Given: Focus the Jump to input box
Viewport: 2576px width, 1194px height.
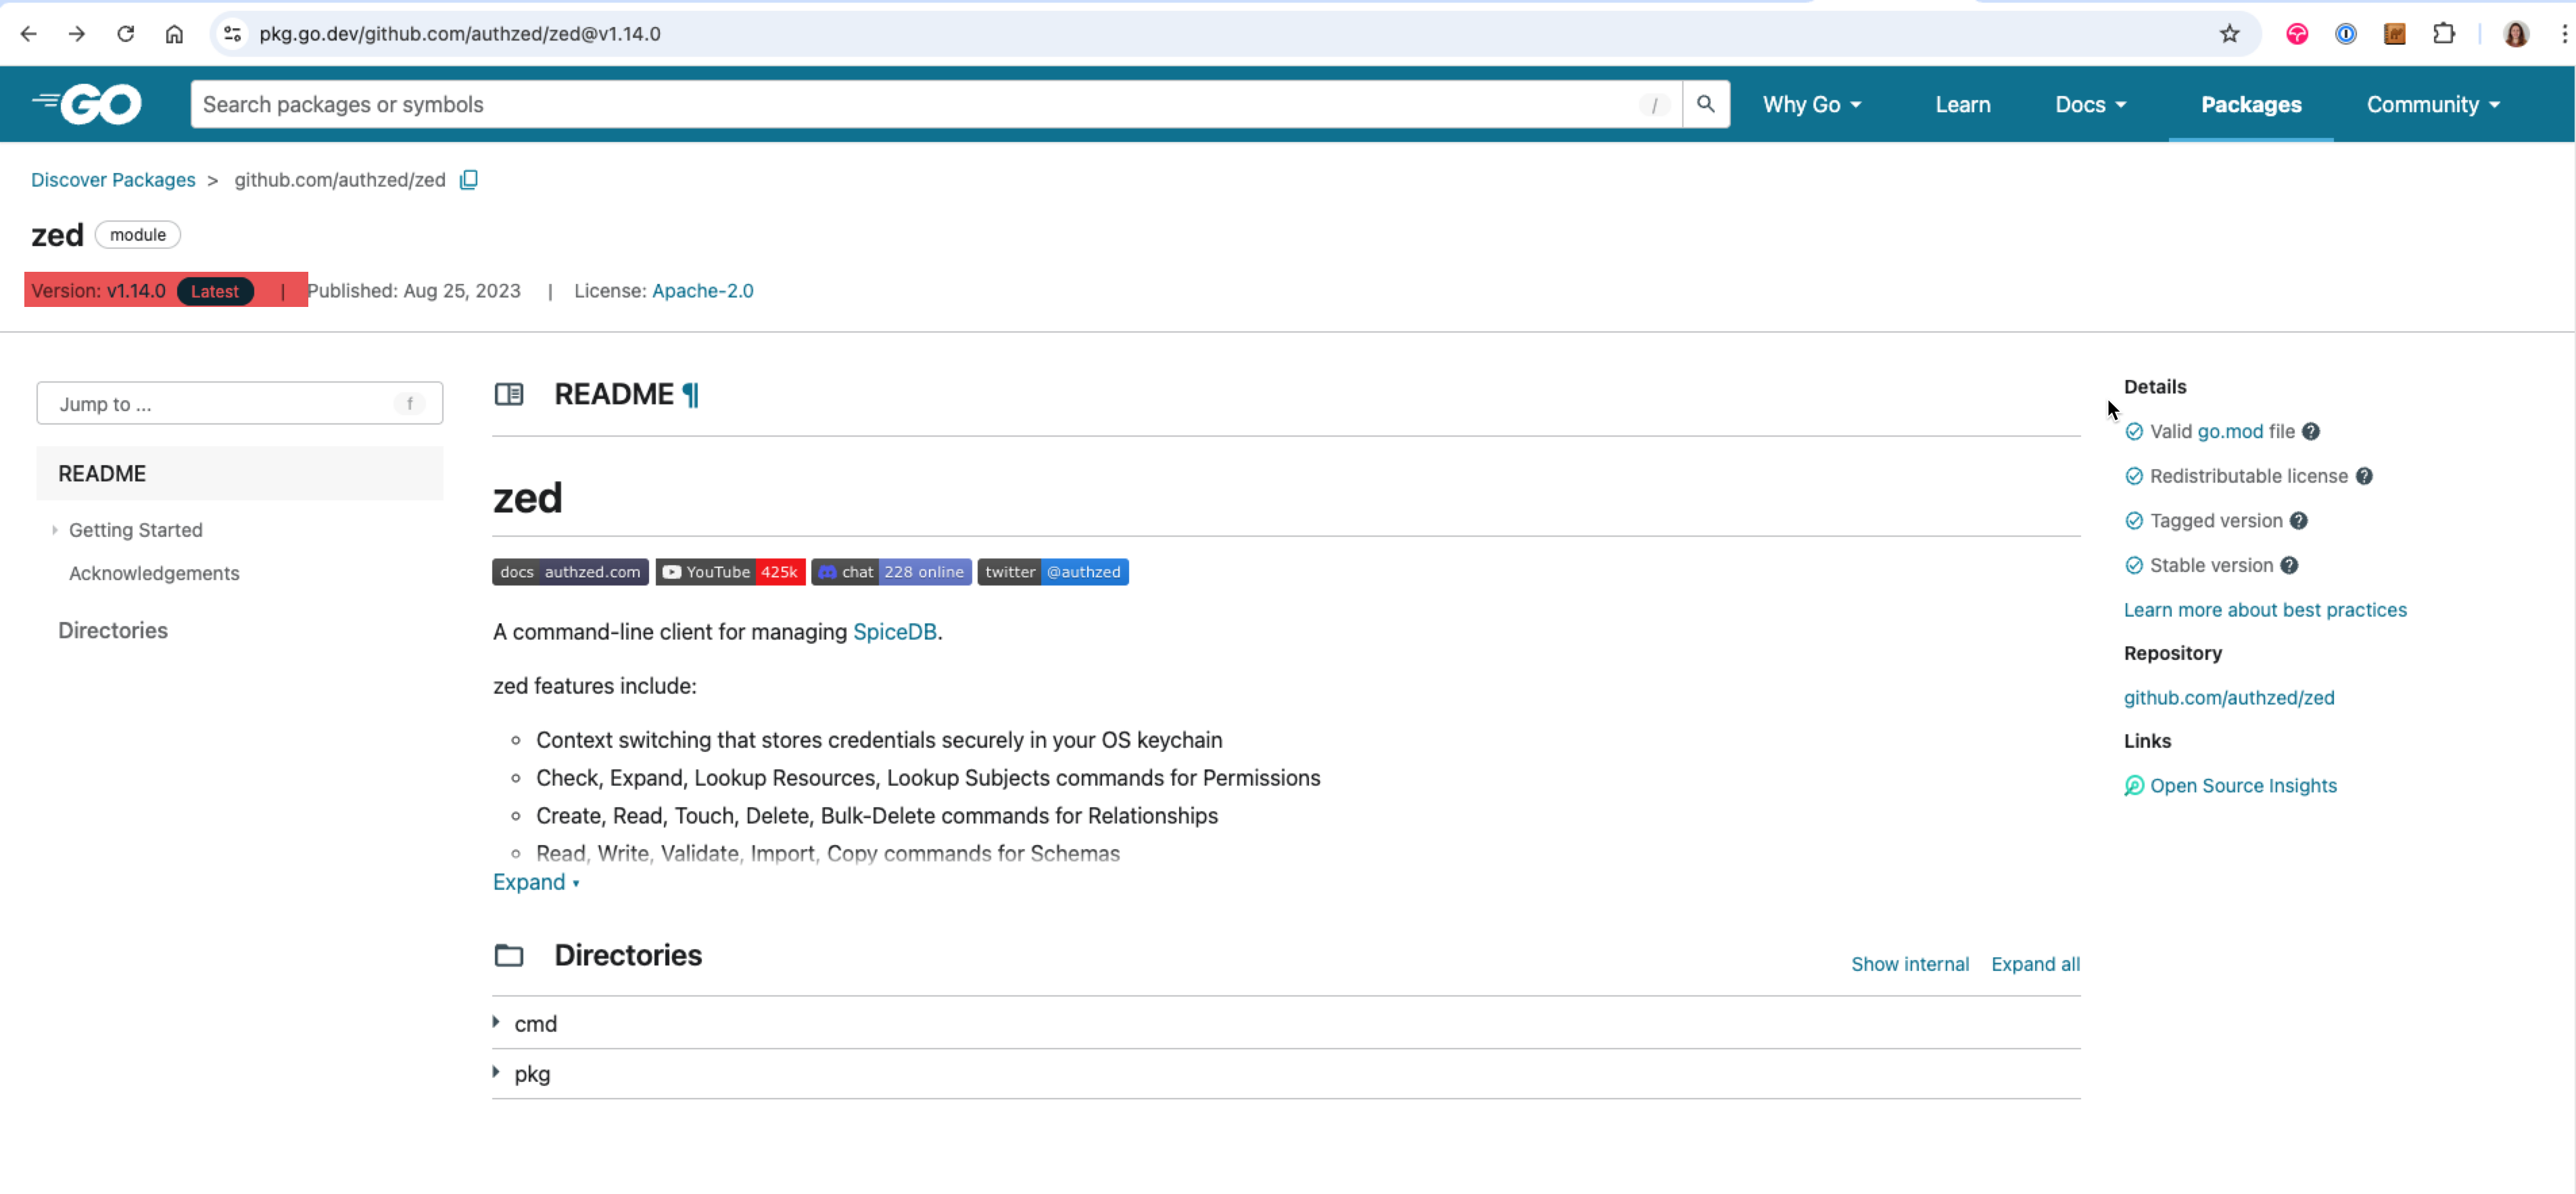Looking at the screenshot, I should (240, 404).
